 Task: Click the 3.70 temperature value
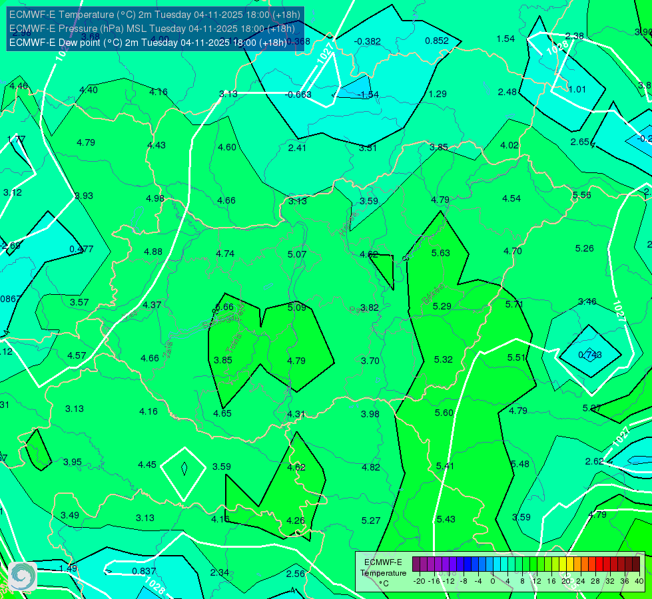(x=370, y=361)
